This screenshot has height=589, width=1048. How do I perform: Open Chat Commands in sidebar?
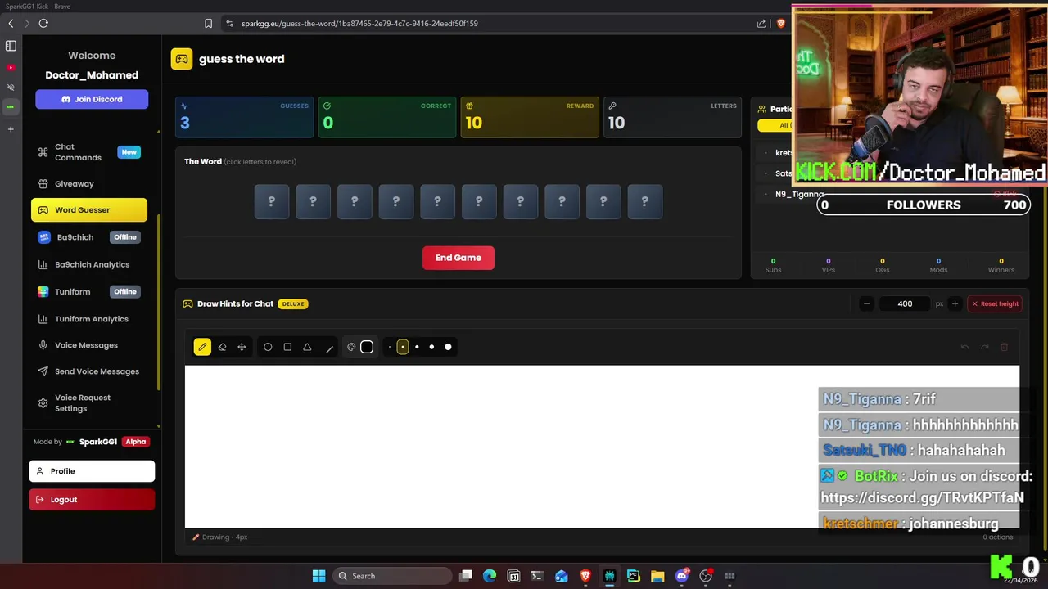pos(89,152)
